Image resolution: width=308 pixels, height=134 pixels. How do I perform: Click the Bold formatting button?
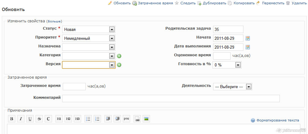pos(12,119)
